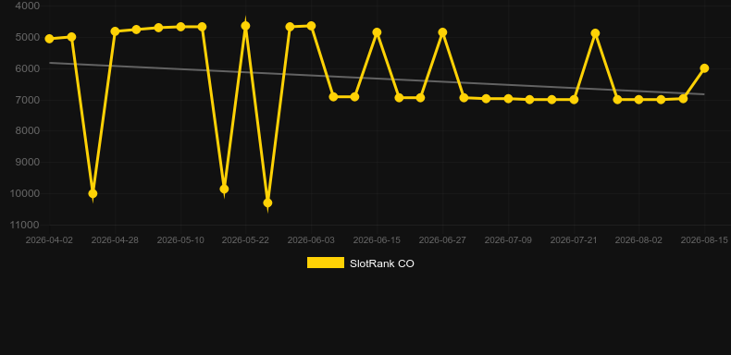Click the y-axis value 10000

click(25, 194)
